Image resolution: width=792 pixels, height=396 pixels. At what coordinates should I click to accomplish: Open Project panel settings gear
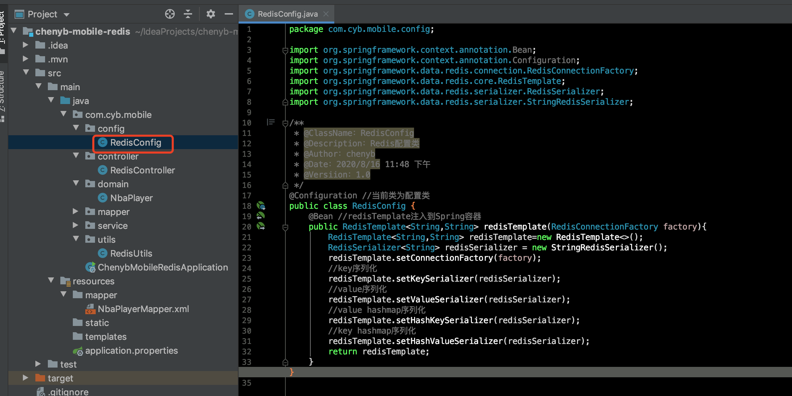coord(211,14)
